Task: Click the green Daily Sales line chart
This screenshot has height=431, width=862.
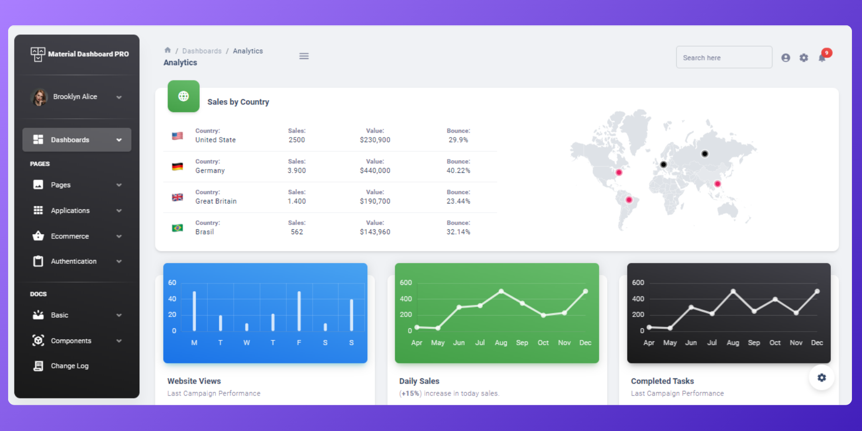Action: point(497,313)
